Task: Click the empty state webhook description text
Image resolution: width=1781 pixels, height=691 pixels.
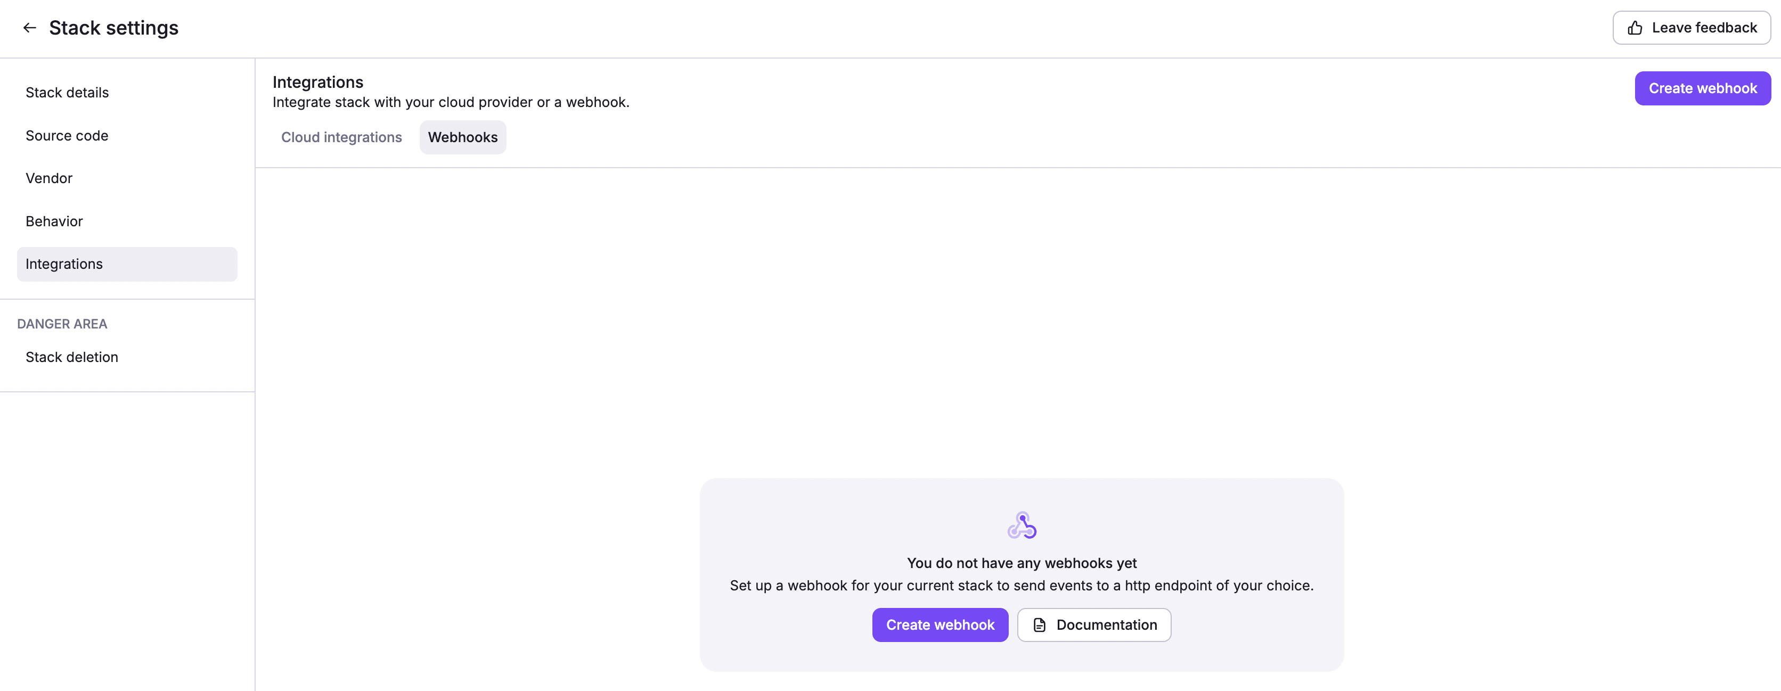Action: (1021, 585)
